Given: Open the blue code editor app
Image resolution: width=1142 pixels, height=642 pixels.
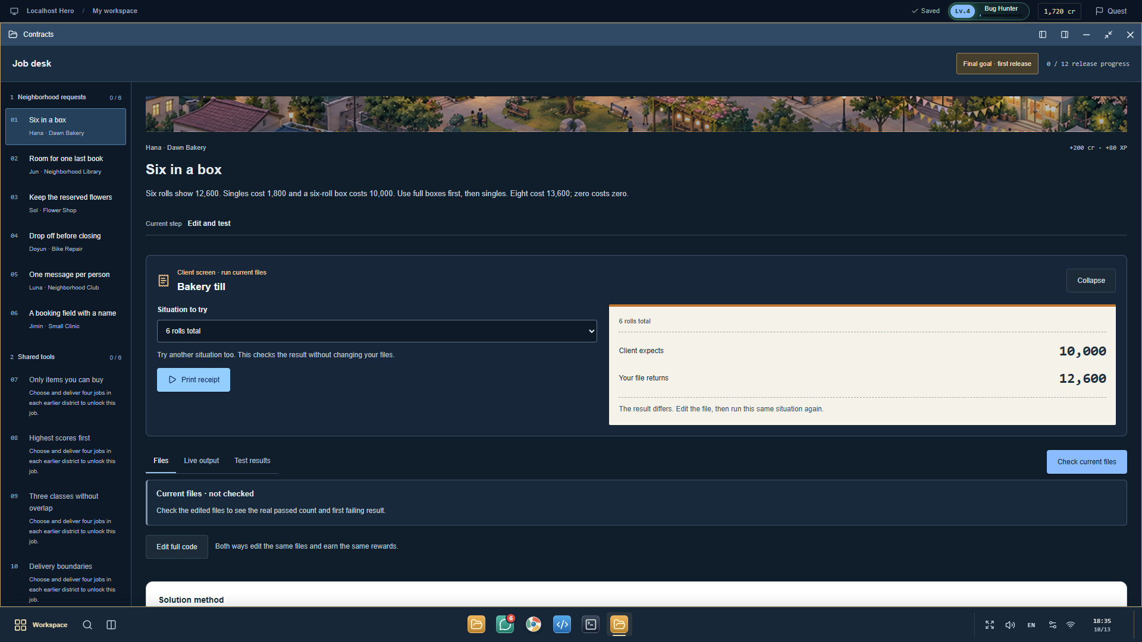Looking at the screenshot, I should point(562,624).
